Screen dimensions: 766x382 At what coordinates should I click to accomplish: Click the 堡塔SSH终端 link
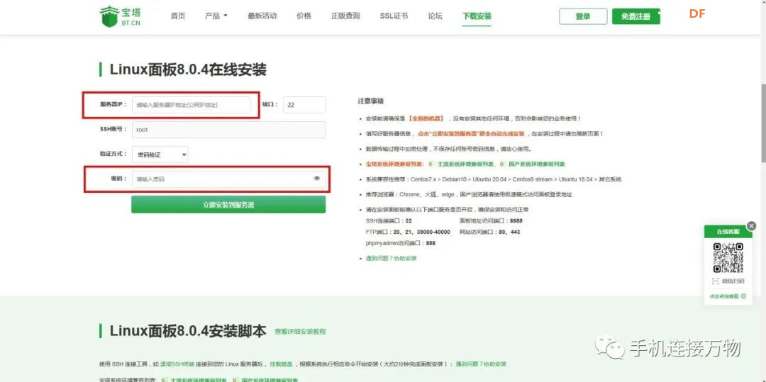(x=179, y=364)
